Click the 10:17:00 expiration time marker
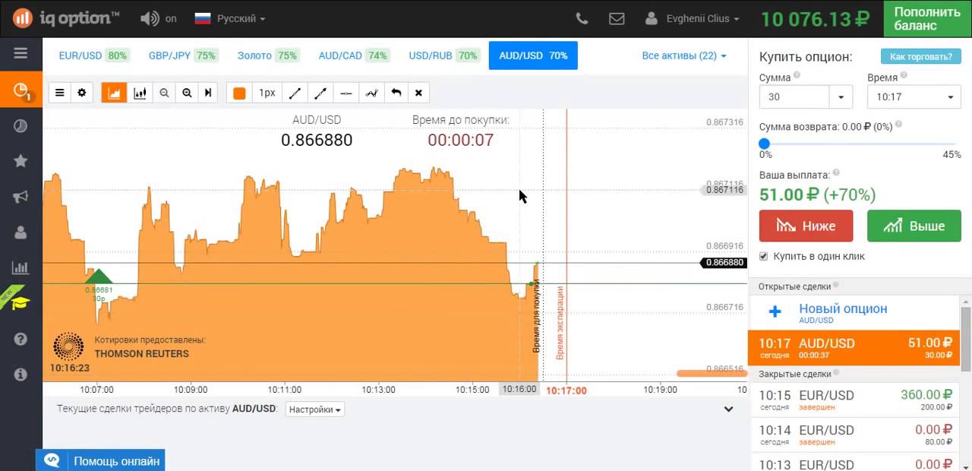Screen dimensions: 972x471 pyautogui.click(x=566, y=390)
